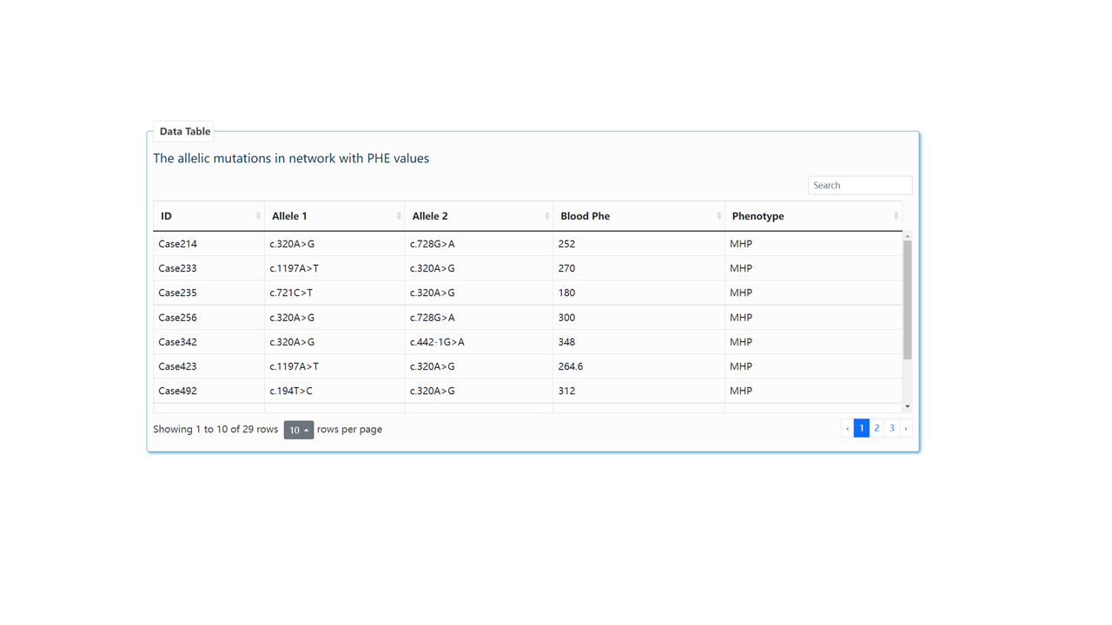This screenshot has width=1112, height=625.
Task: Click table scrollbar thumb
Action: click(x=907, y=300)
